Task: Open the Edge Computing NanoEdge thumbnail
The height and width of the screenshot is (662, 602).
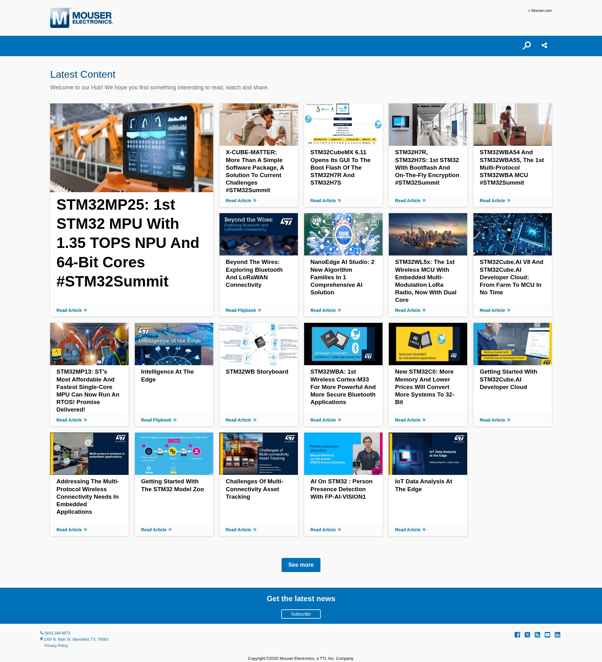Action: [343, 234]
